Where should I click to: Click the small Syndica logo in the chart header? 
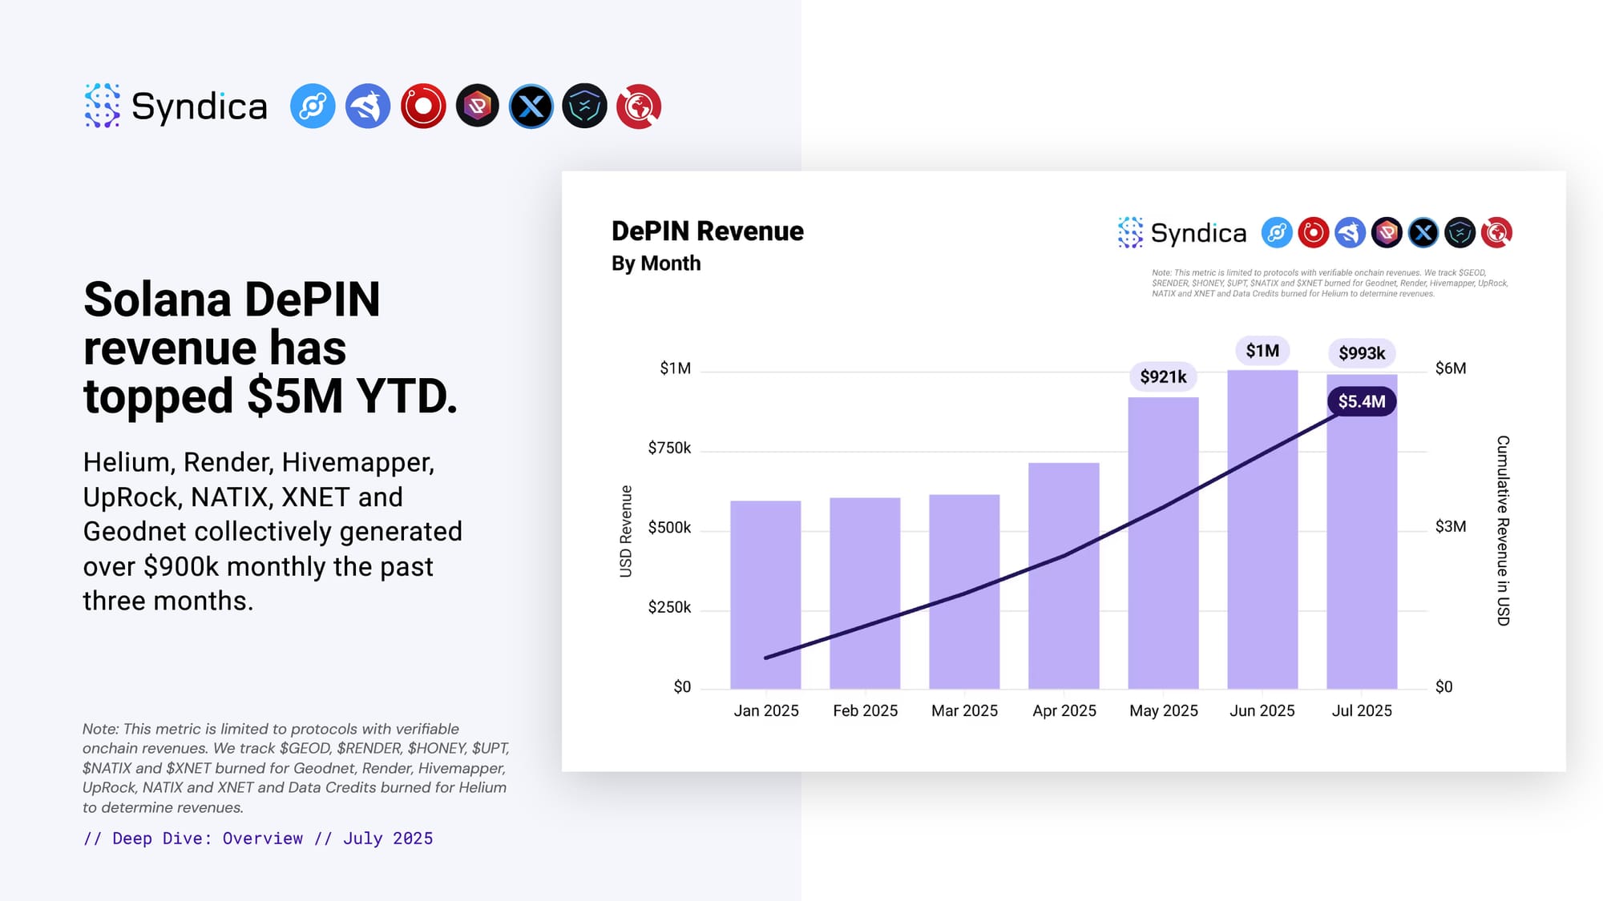[1182, 233]
